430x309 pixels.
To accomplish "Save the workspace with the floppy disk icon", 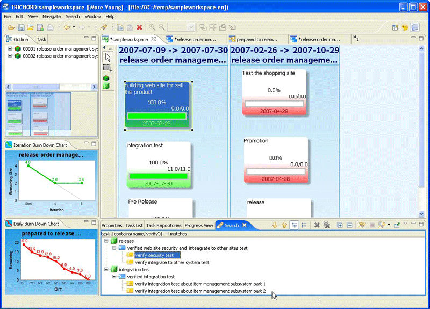I will tap(21, 27).
